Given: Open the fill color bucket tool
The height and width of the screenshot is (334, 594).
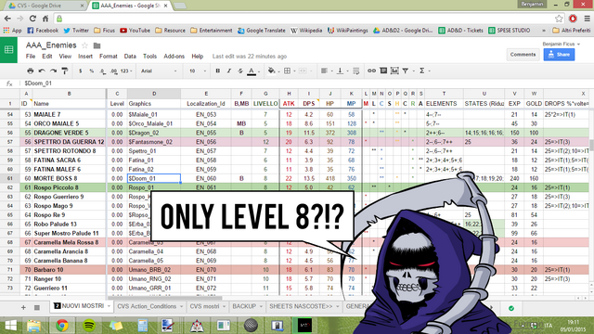Looking at the screenshot, I should [x=271, y=71].
